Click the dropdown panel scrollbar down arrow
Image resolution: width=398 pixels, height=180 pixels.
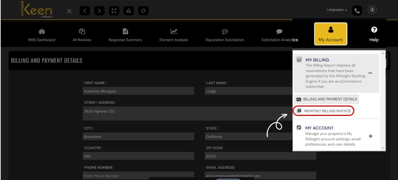click(383, 148)
